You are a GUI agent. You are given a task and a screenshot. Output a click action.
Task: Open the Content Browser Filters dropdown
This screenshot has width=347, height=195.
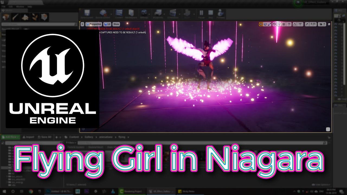[x=72, y=143]
